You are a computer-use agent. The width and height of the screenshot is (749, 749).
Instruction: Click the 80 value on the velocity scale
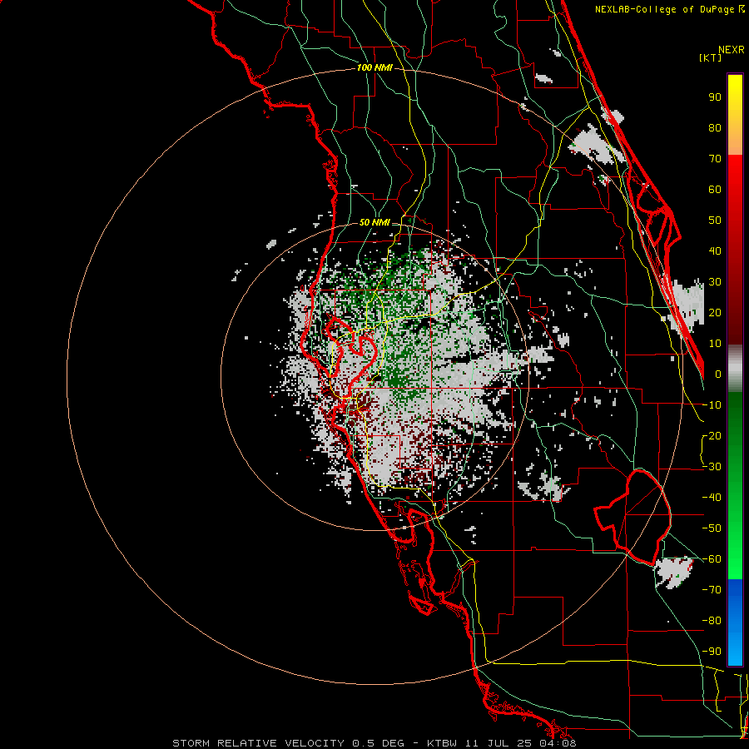[715, 128]
